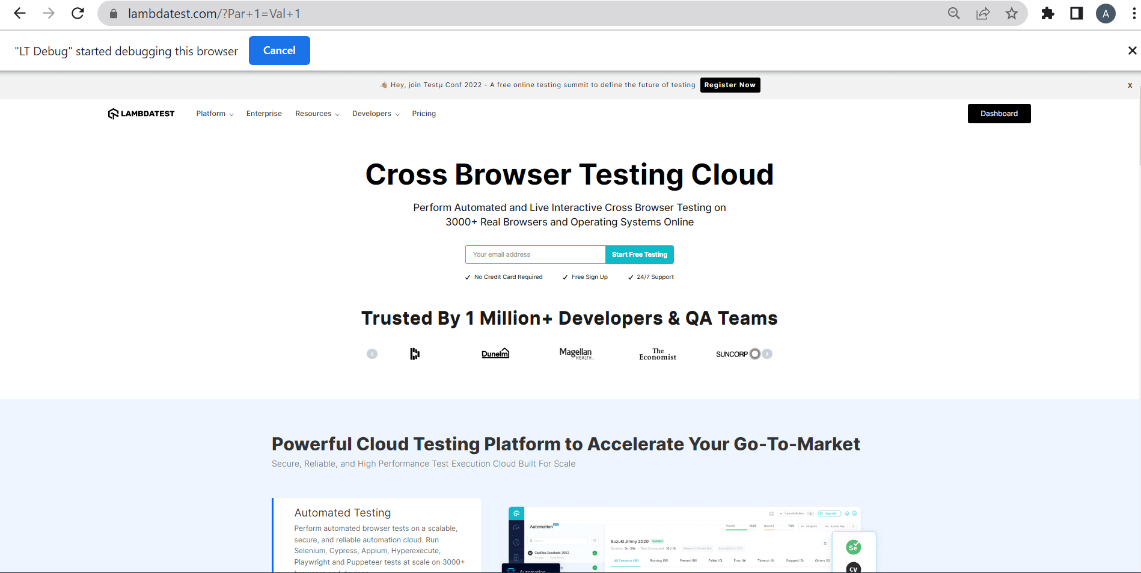Viewport: 1141px width, 573px height.
Task: Click the Start Free Testing button
Action: pos(639,254)
